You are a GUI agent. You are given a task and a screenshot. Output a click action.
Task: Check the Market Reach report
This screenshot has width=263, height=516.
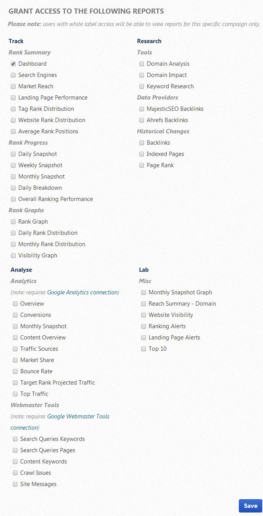point(13,86)
